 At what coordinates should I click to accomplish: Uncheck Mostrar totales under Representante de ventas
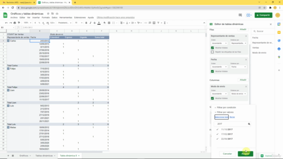[212, 48]
